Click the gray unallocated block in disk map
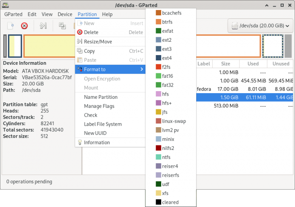The width and height of the screenshot is (295, 207). click(x=288, y=46)
